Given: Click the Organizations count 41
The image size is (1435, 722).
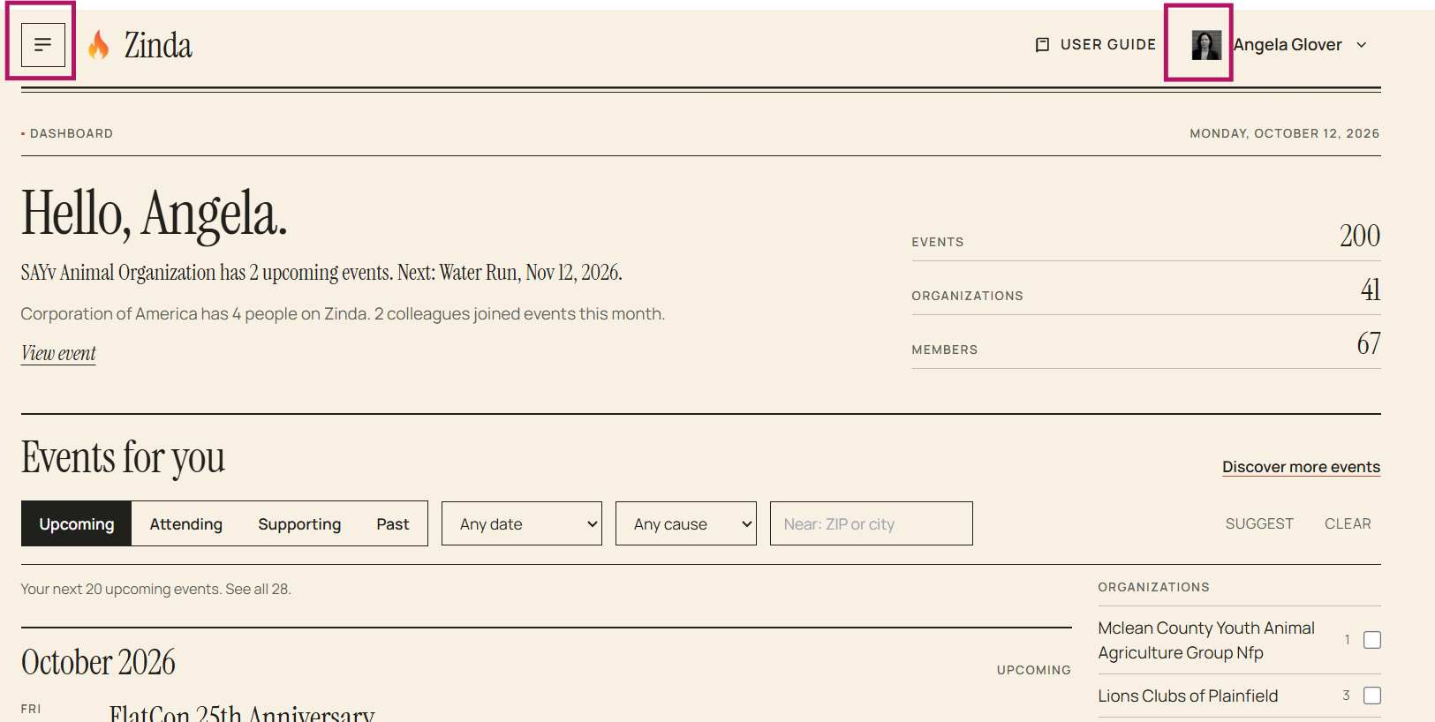Looking at the screenshot, I should click(1371, 290).
